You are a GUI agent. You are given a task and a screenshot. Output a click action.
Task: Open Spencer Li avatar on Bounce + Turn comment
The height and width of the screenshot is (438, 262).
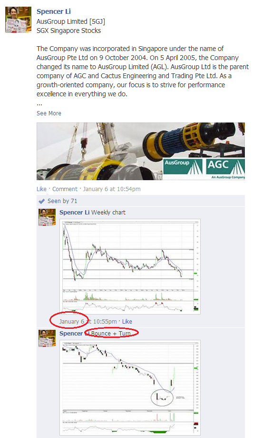(47, 338)
